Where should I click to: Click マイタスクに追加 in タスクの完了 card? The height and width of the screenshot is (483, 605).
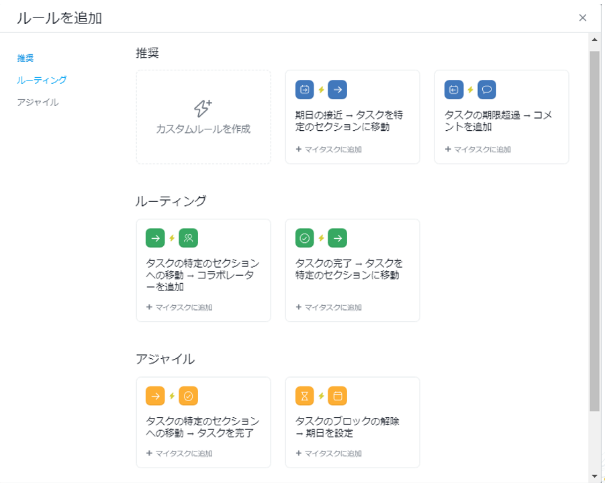tap(329, 307)
